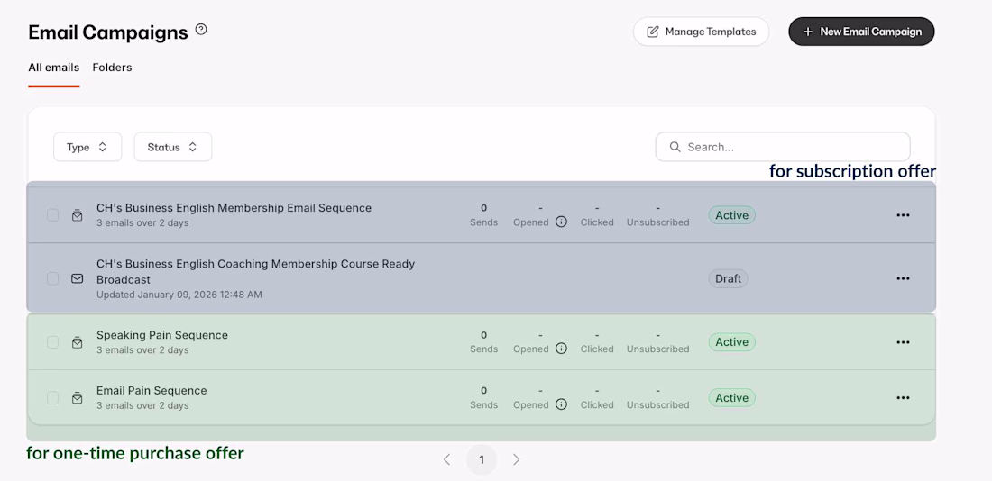Open the Status filter dropdown
992x481 pixels.
173,147
